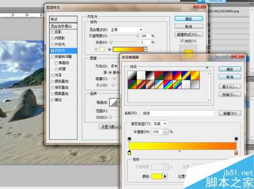
Task: Select the right opacity stop above gradient bar
Action: 236,139
